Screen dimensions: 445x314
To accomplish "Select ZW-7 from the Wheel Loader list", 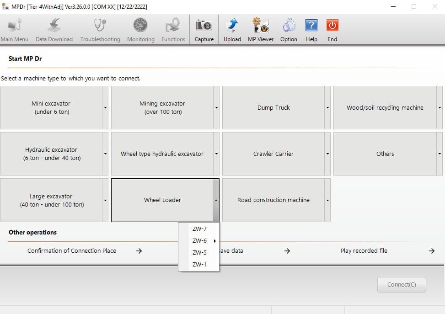I will (x=199, y=229).
